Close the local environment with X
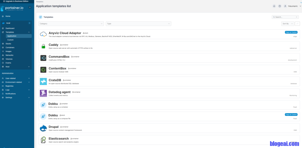Viewport: 302px width, 148px height. [29, 23]
